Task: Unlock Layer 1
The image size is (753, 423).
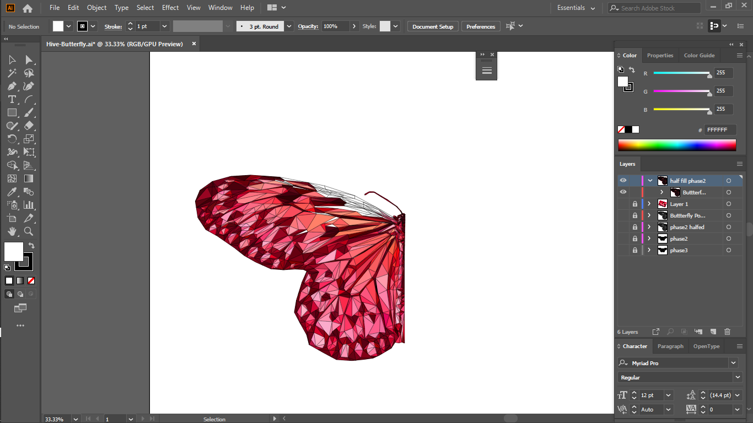Action: [x=635, y=204]
